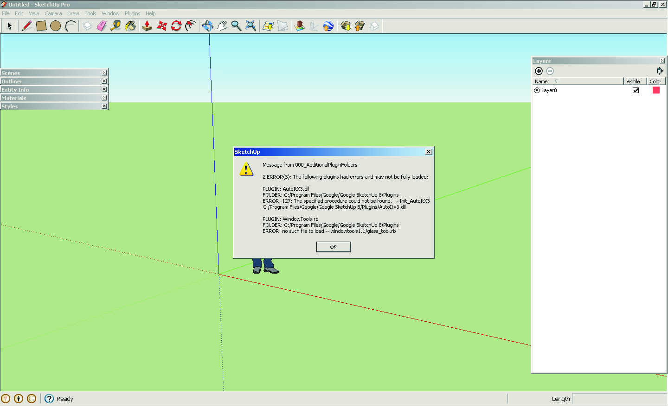Viewport: 668px width, 406px height.
Task: Open the Camera menu
Action: click(x=53, y=13)
